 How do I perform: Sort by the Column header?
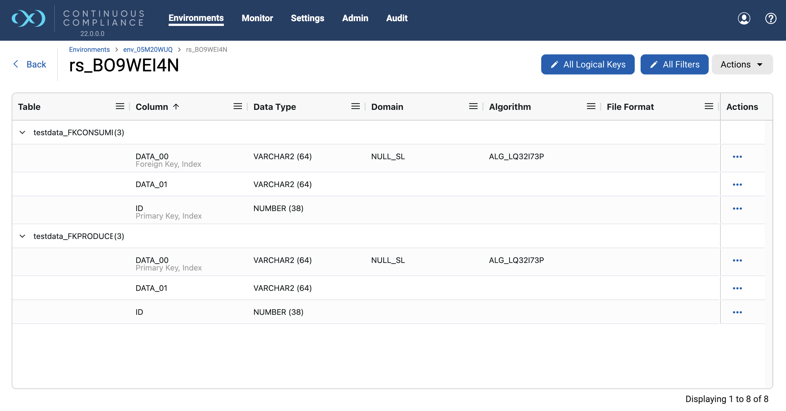[152, 107]
